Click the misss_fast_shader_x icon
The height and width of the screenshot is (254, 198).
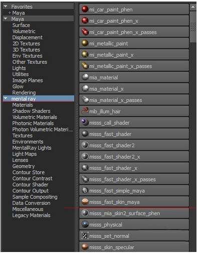point(85,168)
